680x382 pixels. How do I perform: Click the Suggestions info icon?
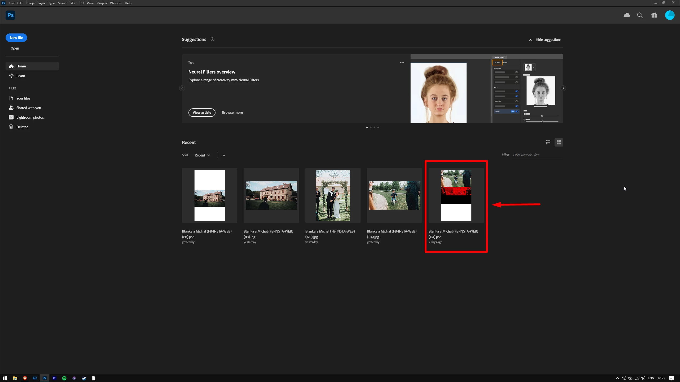coord(212,39)
